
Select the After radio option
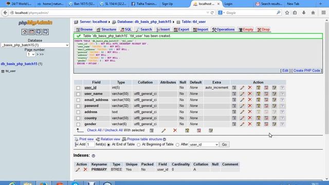coord(177,145)
